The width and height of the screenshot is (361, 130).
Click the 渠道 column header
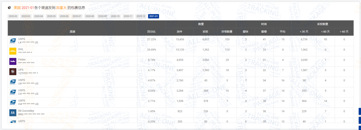pos(72,32)
